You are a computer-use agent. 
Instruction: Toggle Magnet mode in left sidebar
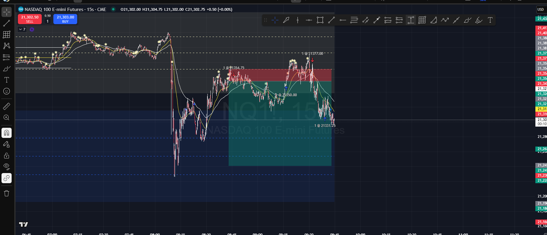click(6, 133)
